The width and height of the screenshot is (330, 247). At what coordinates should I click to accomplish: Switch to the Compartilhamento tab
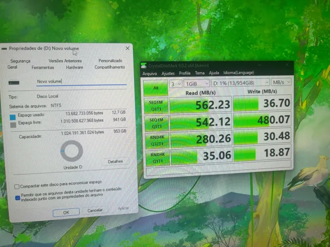(x=110, y=67)
